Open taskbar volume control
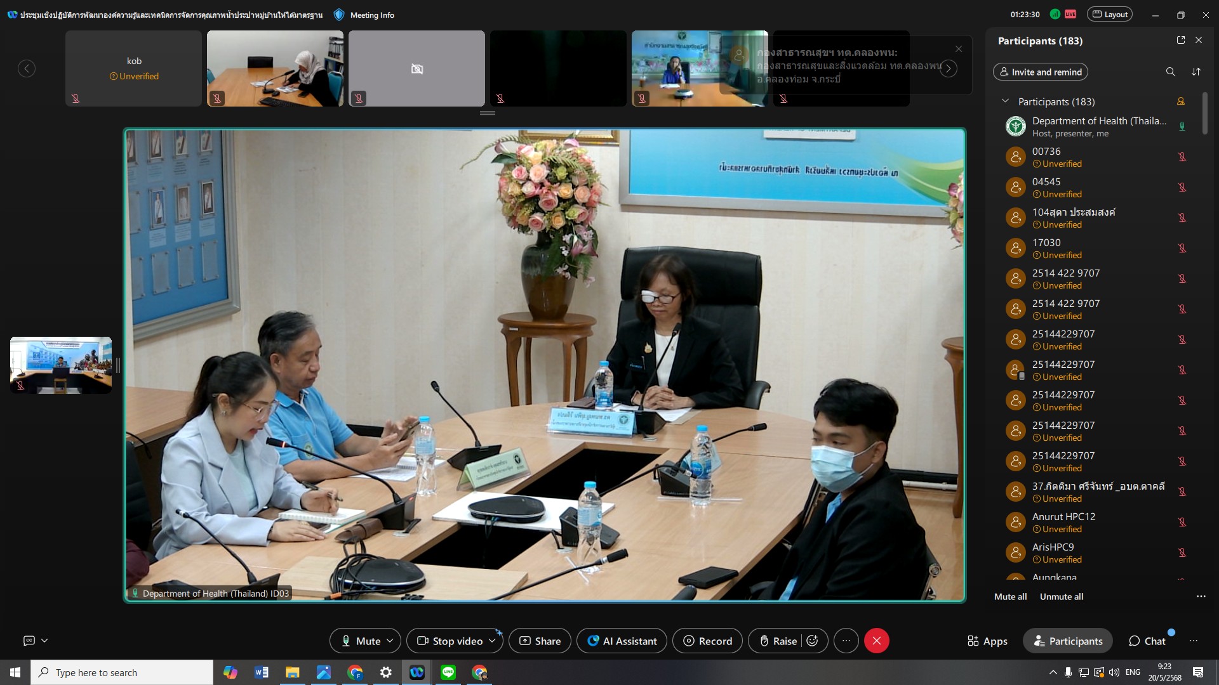This screenshot has width=1219, height=685. pyautogui.click(x=1114, y=672)
